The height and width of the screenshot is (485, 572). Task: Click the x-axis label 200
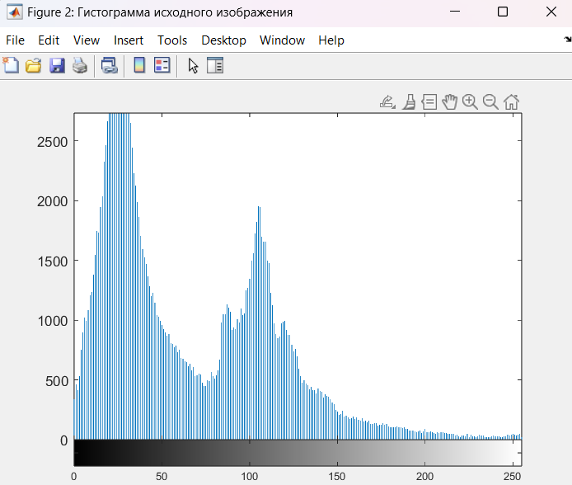425,476
